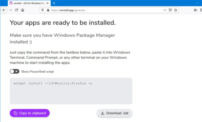
Task: Bookmark this page with the star
Action: (176, 10)
